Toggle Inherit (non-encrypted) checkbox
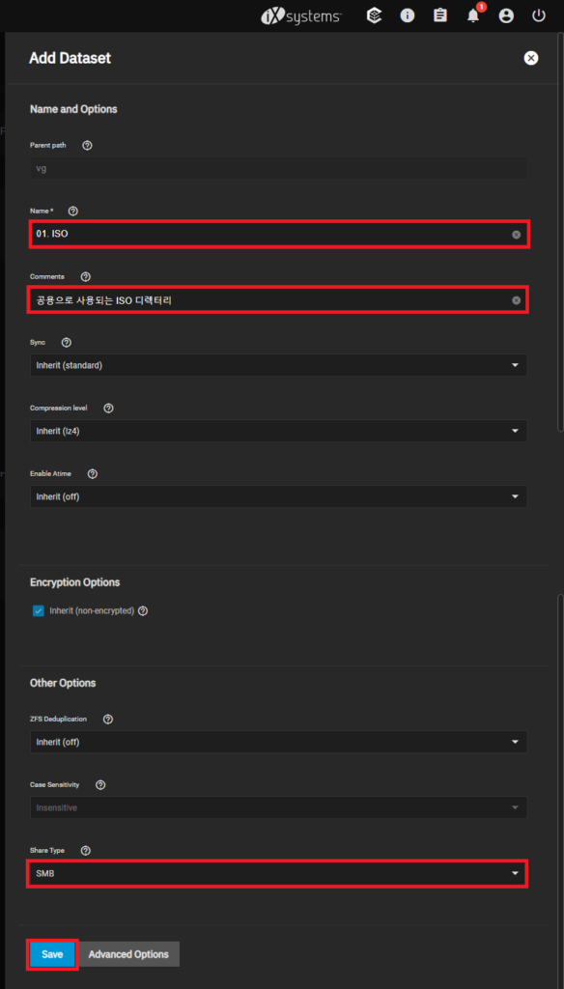 pyautogui.click(x=39, y=610)
